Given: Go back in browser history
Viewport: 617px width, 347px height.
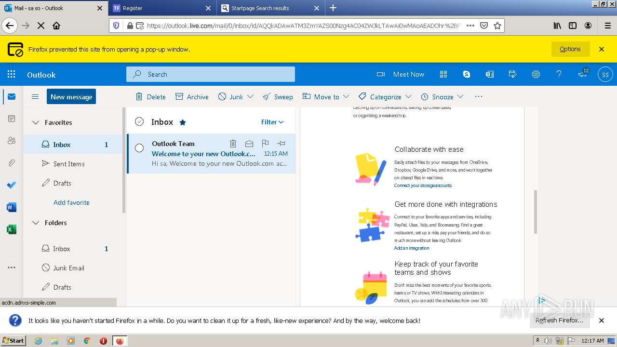Looking at the screenshot, I should (10, 26).
